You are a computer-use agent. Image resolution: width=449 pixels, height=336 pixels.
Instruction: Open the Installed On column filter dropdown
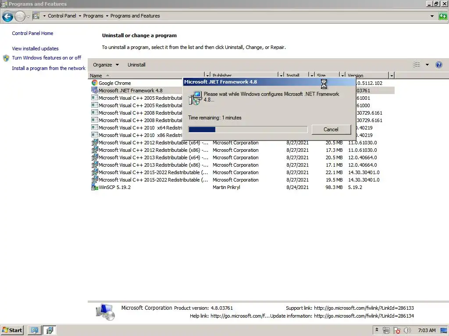pos(312,75)
